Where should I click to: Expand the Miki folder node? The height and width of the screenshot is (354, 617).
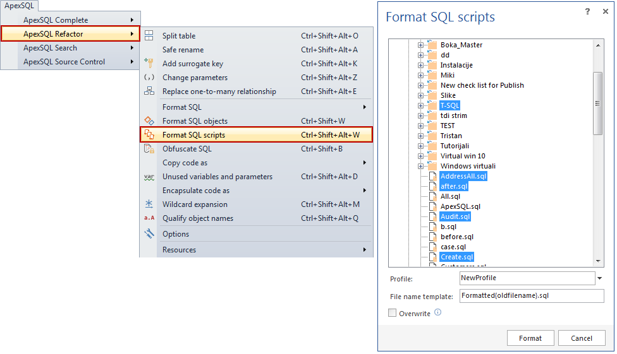click(x=420, y=75)
